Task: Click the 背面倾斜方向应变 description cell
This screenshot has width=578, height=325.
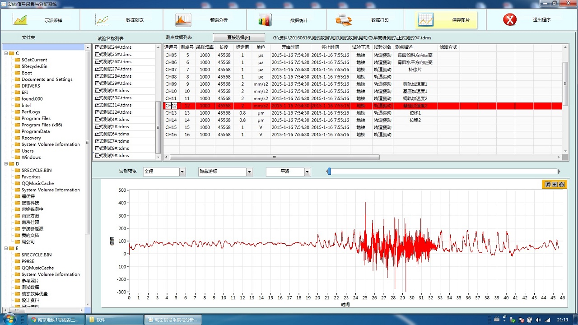Action: coord(415,56)
